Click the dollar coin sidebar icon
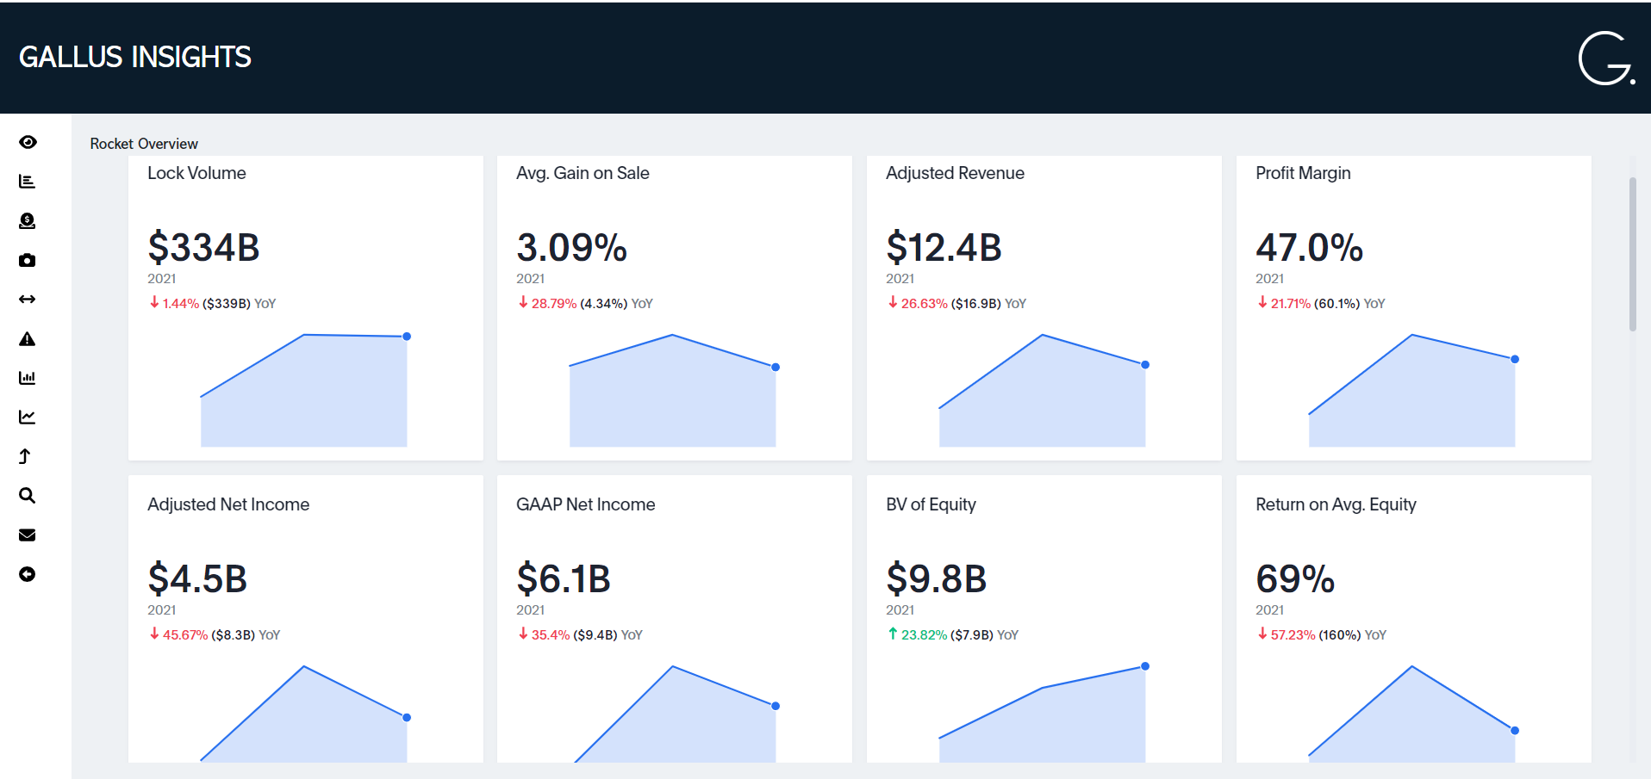 28,221
